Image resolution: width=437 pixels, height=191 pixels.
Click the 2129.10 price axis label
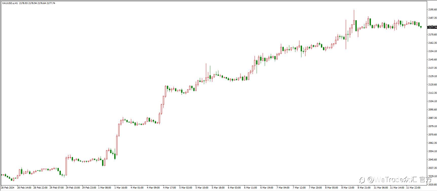pos(432,76)
